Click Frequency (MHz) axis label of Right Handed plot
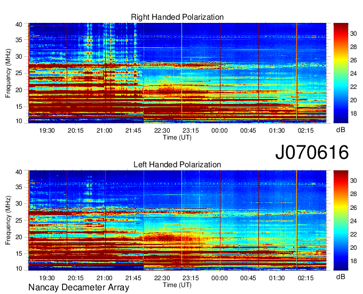Image resolution: width=363 pixels, height=294 pixels. click(x=8, y=73)
